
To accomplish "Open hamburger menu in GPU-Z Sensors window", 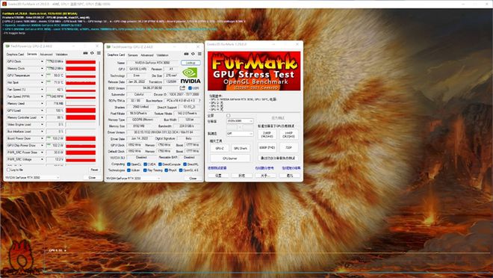I will coord(99,53).
